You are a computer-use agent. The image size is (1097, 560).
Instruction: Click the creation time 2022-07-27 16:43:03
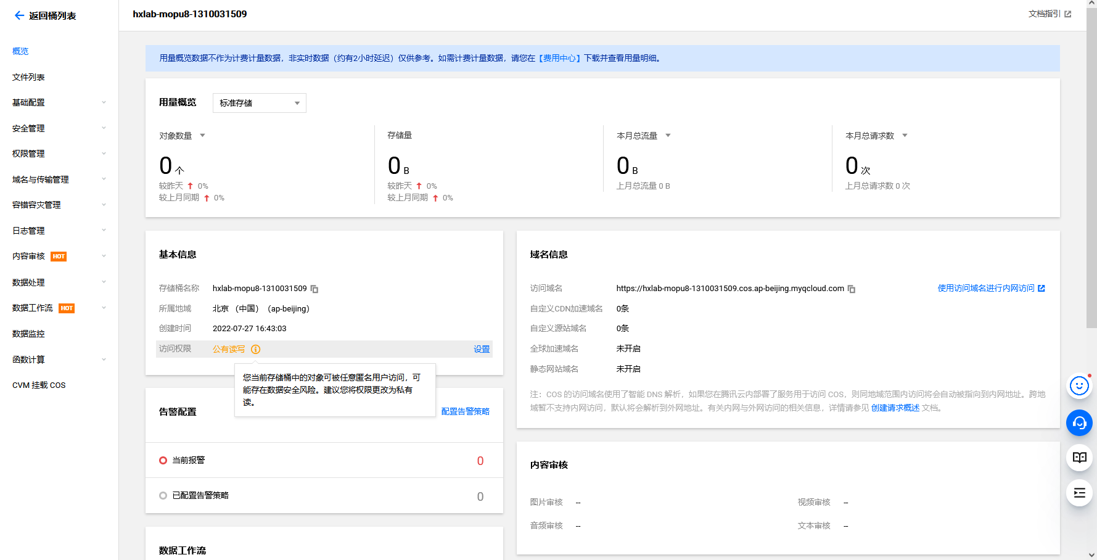point(250,329)
